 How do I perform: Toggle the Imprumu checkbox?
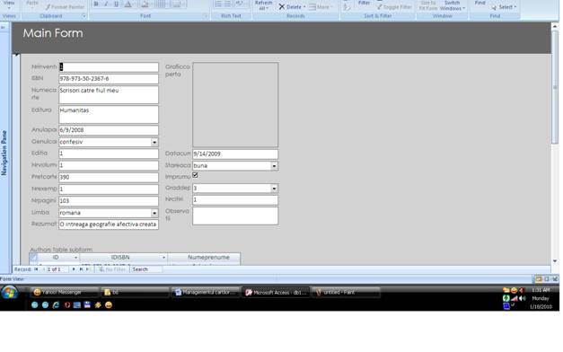pos(195,175)
